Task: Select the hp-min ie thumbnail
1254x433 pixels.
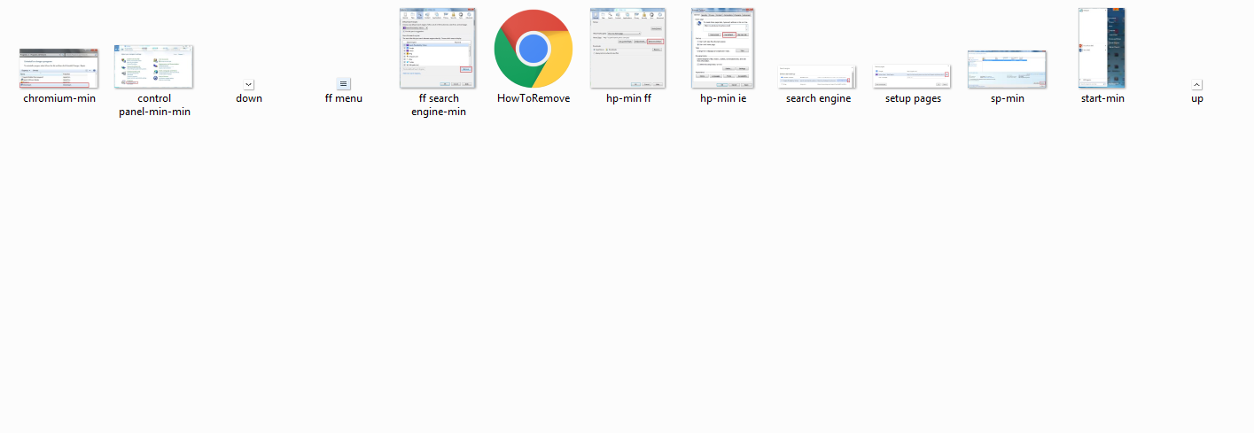Action: point(722,48)
